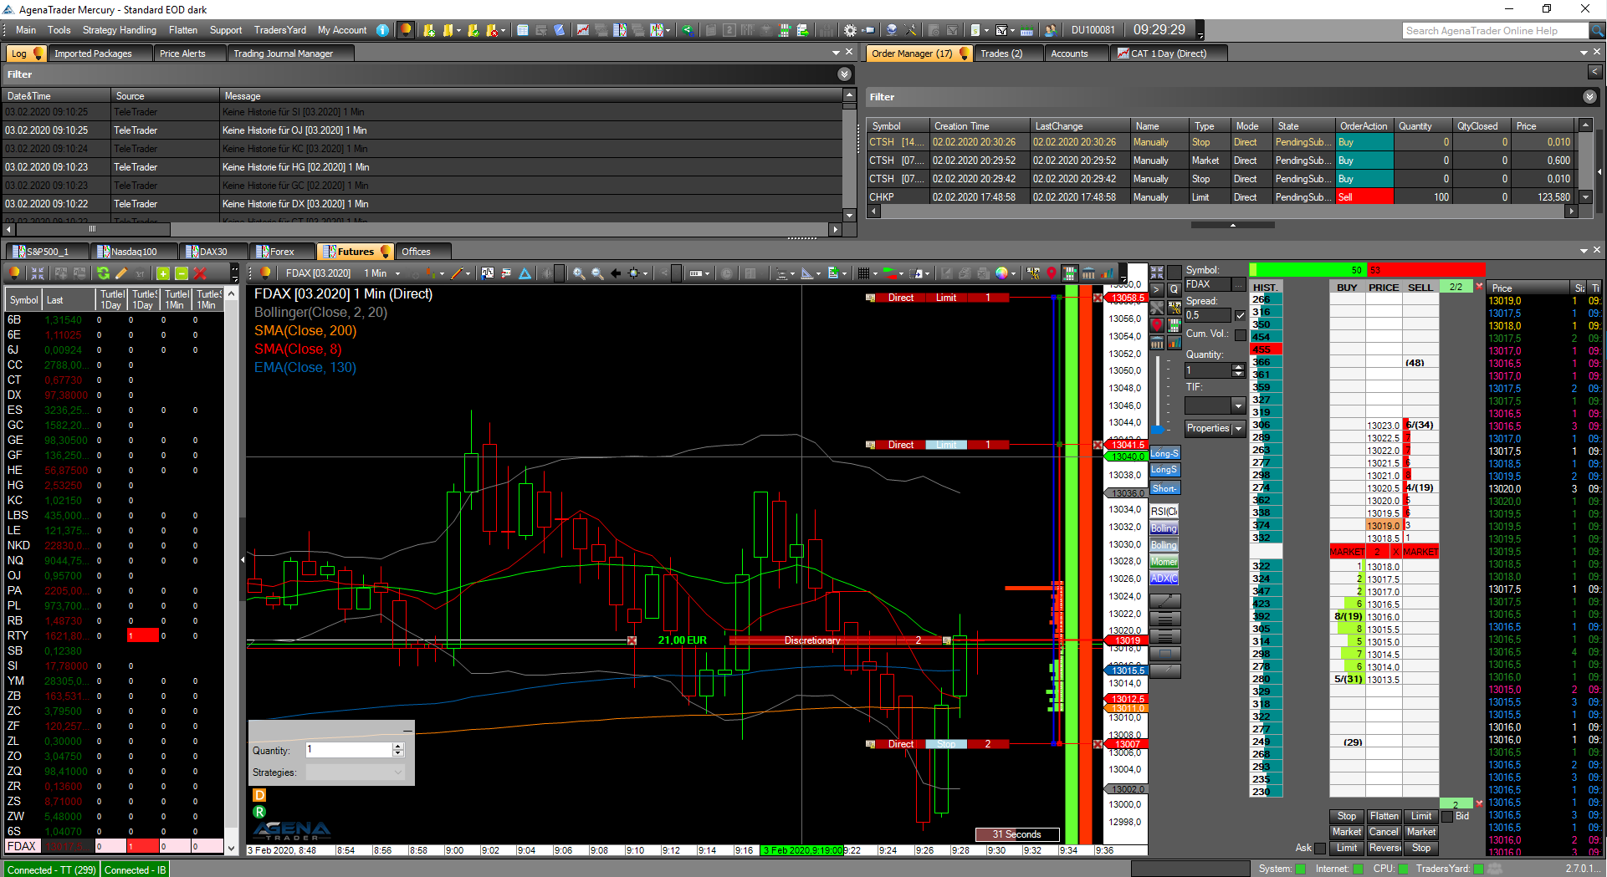Click the Quantity input in chart overlay panel
The image size is (1607, 877).
[x=349, y=750]
